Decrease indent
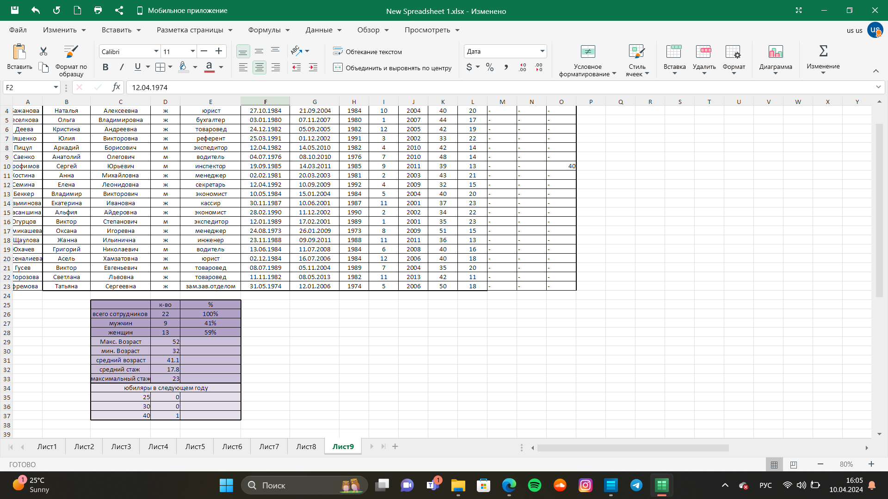 pos(296,67)
